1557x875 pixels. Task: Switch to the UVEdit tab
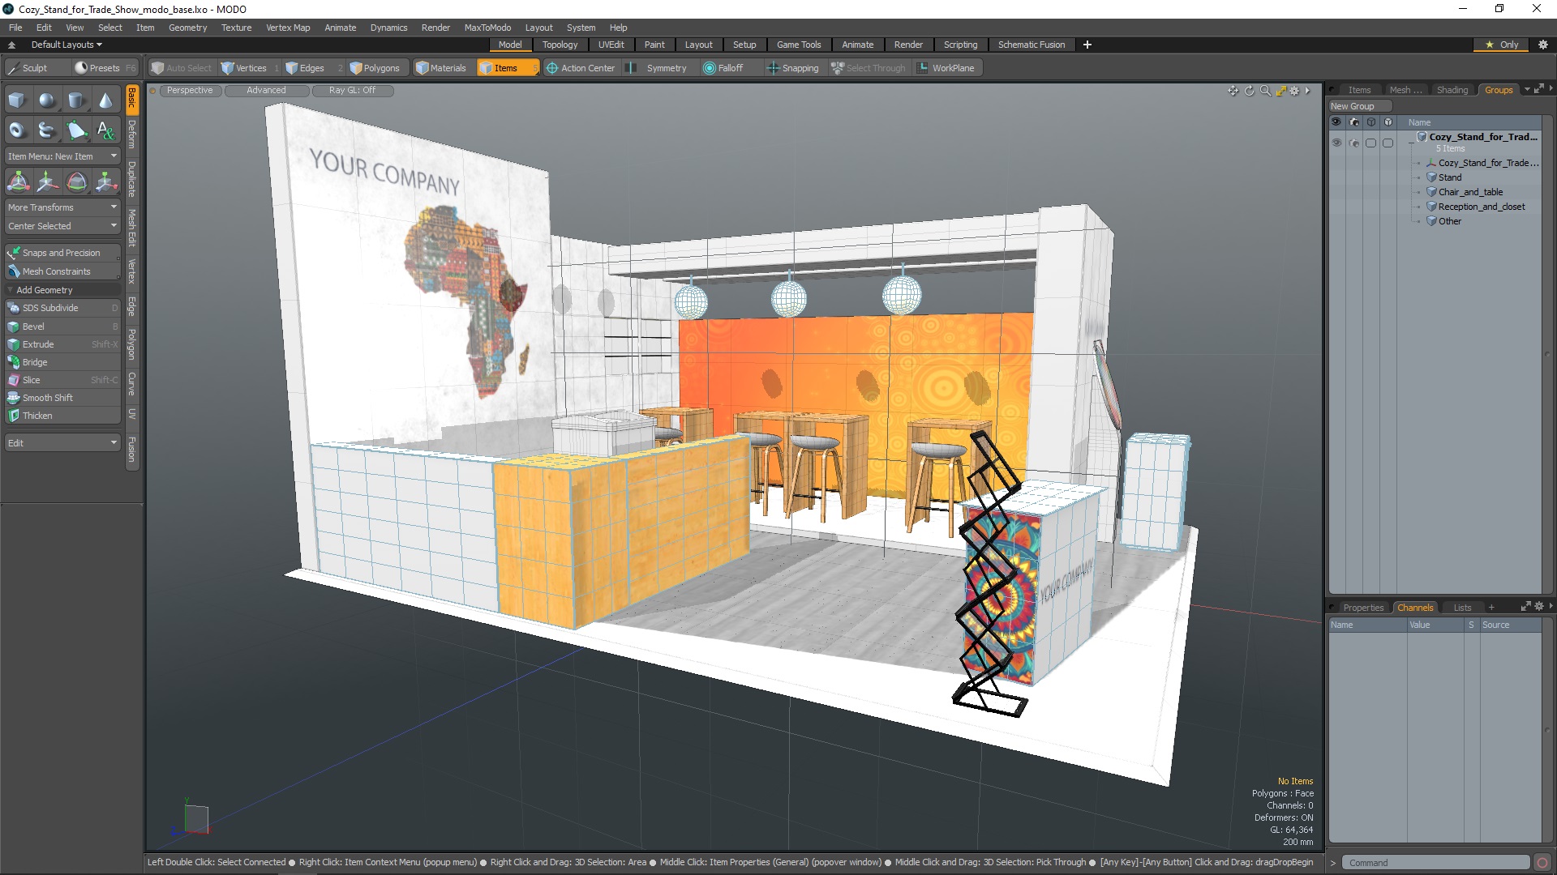tap(611, 44)
